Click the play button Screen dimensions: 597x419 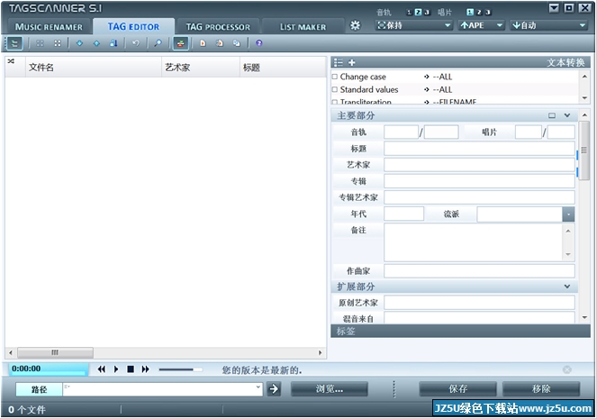coord(116,369)
